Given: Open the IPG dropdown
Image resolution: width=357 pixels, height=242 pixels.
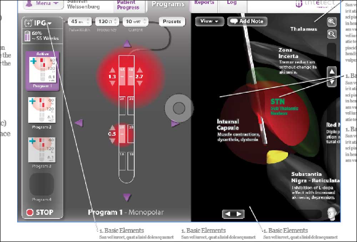Looking at the screenshot, I should click(x=39, y=23).
